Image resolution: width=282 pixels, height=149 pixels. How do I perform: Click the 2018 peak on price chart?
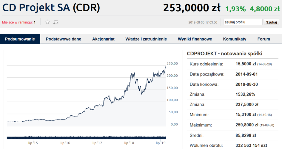click(133, 73)
